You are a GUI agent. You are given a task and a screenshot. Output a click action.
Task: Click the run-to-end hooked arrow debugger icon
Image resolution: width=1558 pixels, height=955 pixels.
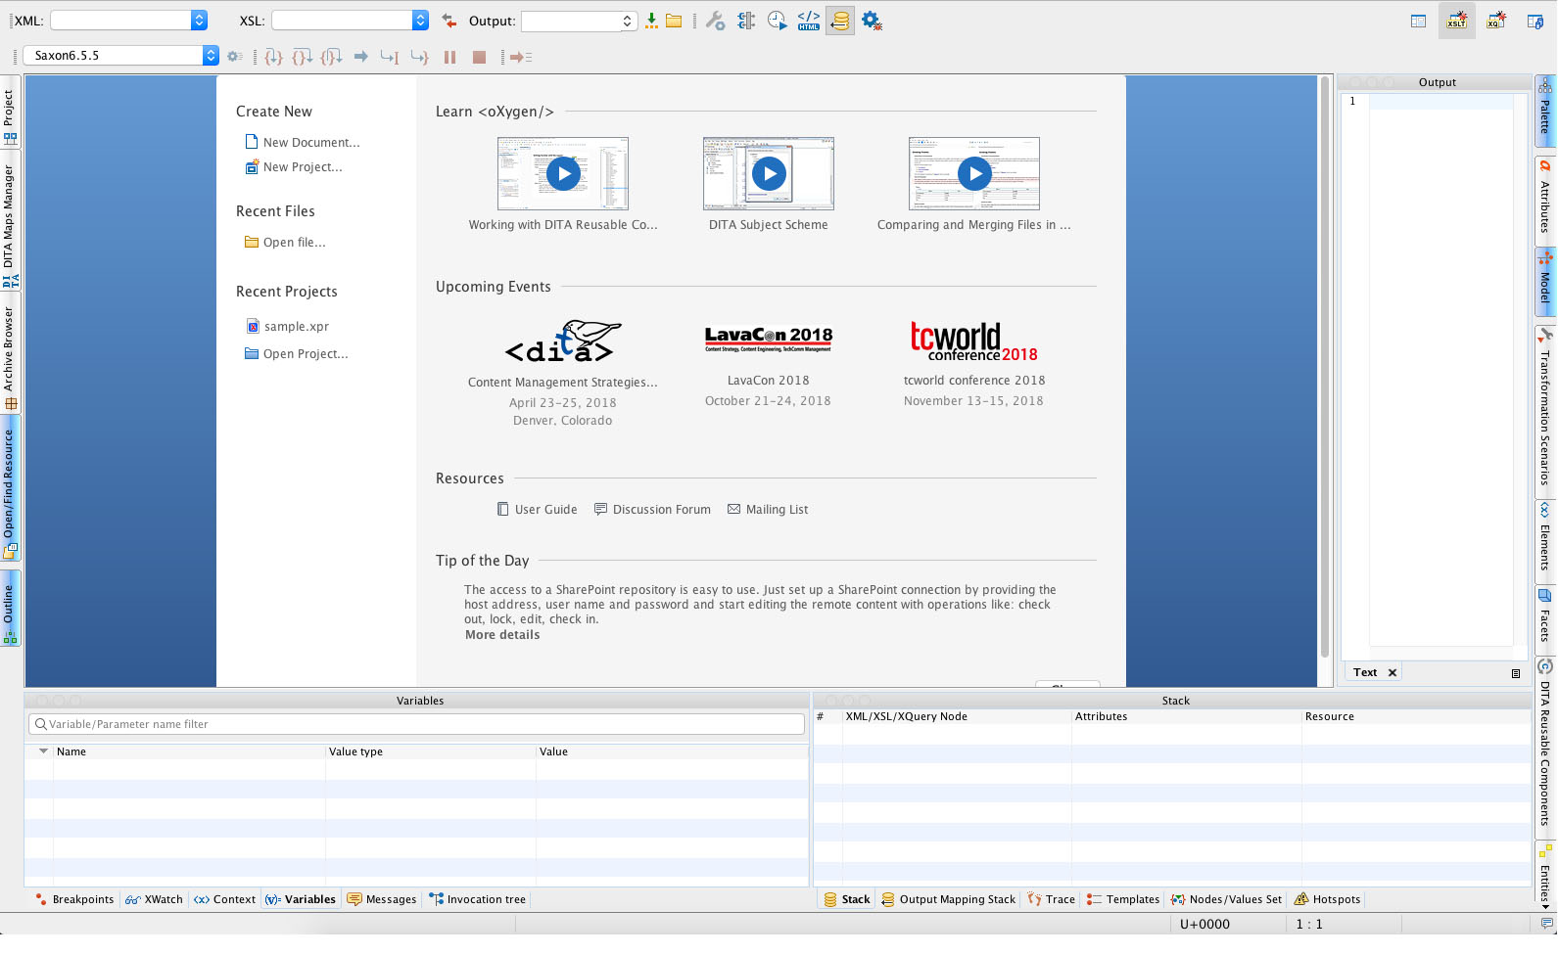[419, 57]
